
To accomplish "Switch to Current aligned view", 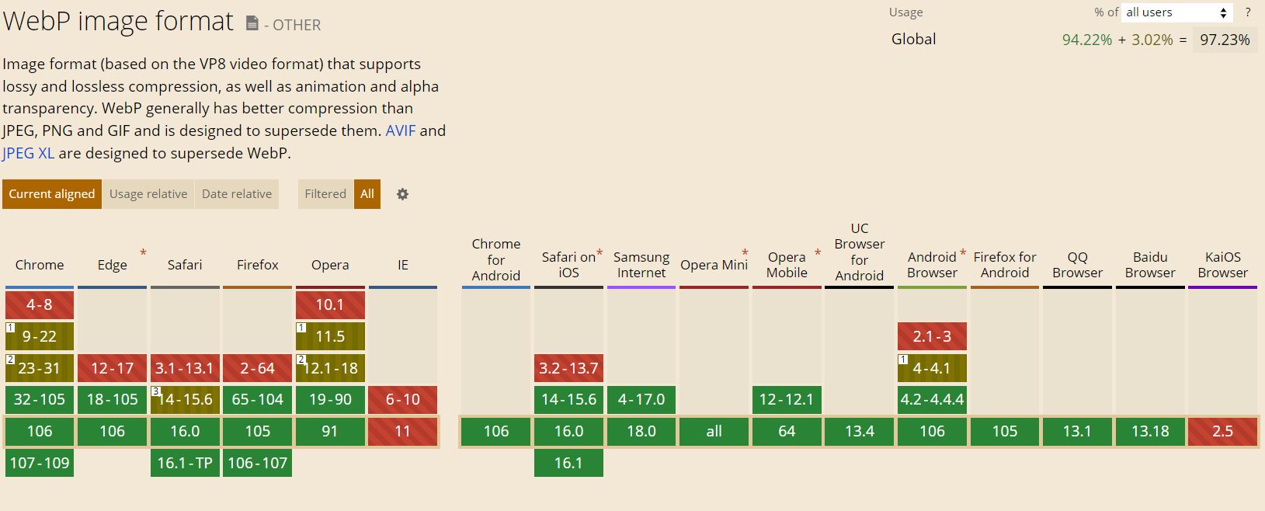I will pos(52,194).
